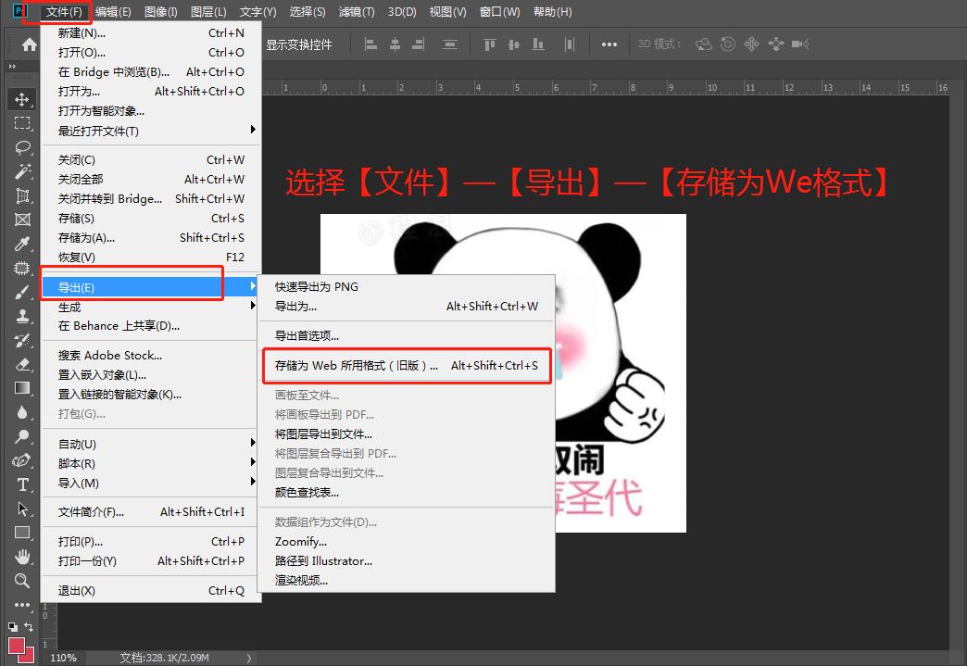Swap foreground and background colors

[x=30, y=627]
